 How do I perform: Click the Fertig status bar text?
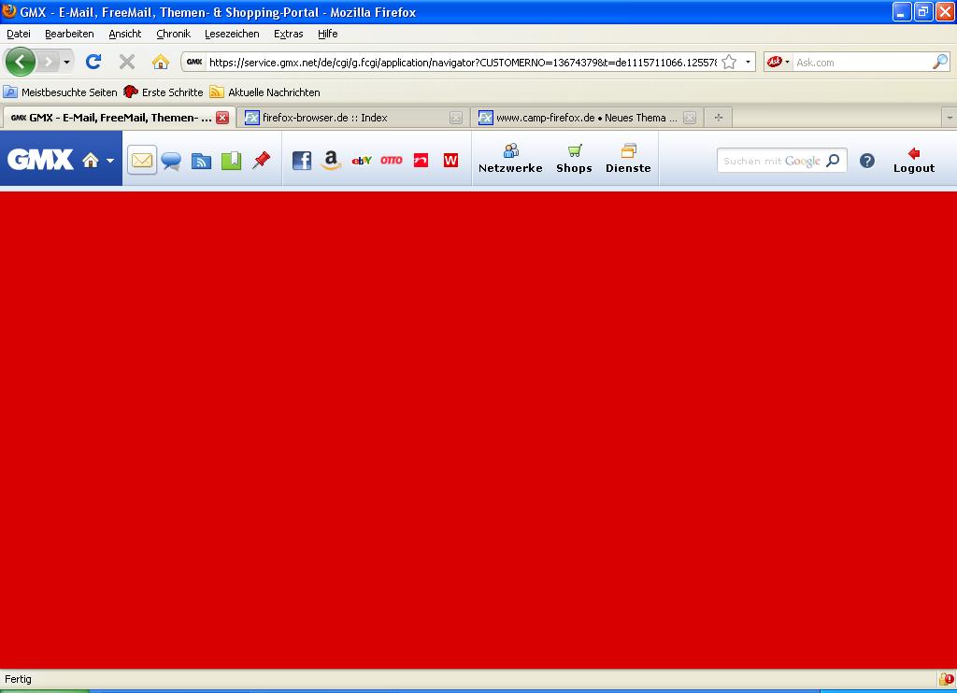(19, 679)
